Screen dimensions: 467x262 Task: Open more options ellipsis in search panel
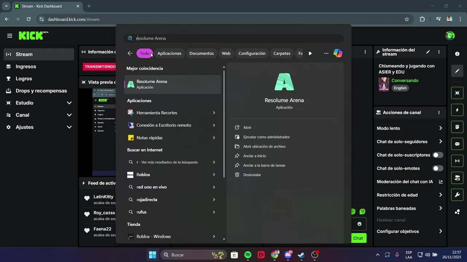[x=326, y=53]
